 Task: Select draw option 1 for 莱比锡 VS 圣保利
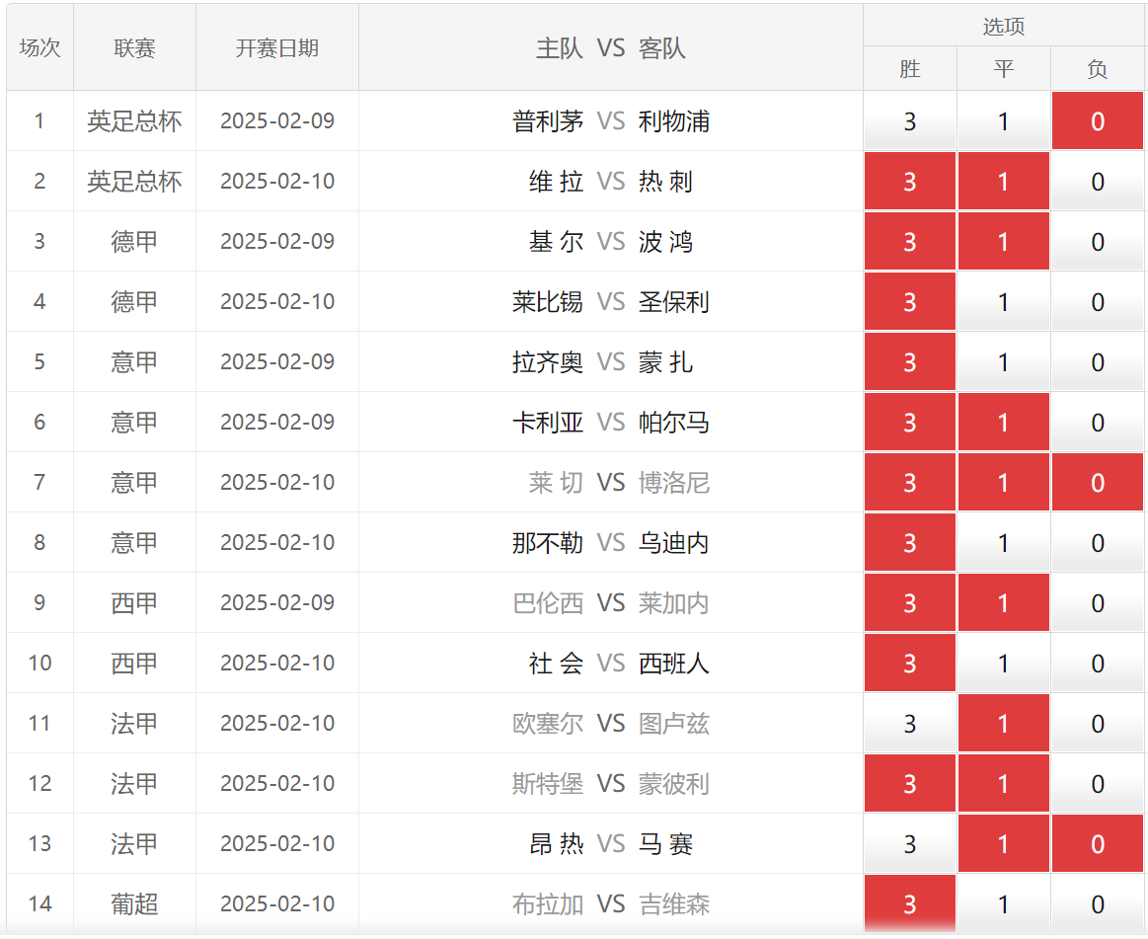[x=1003, y=301]
